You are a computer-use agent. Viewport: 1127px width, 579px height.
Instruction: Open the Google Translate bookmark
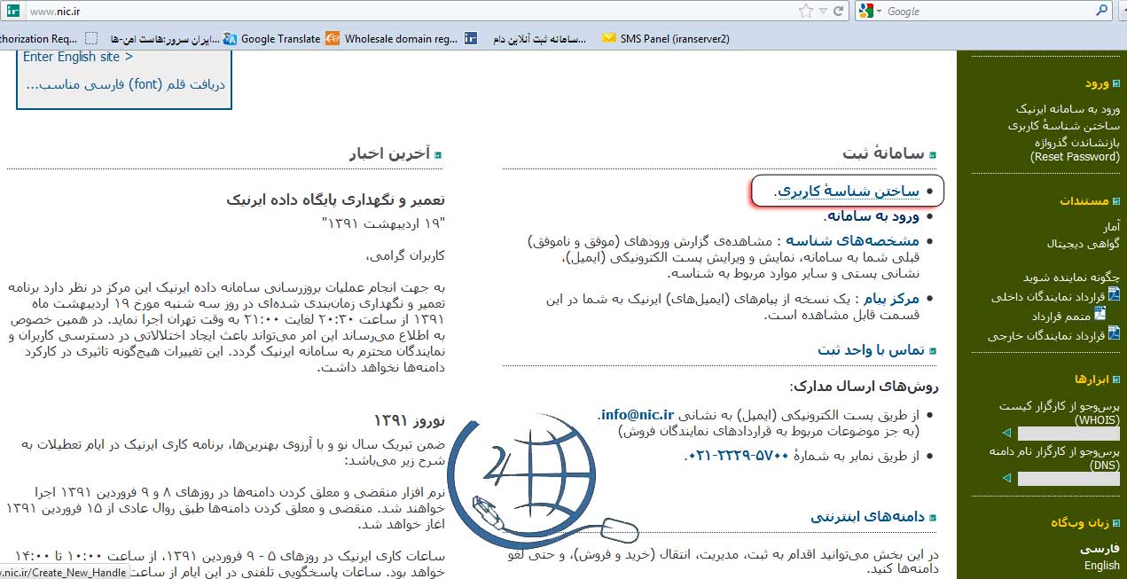coord(271,38)
